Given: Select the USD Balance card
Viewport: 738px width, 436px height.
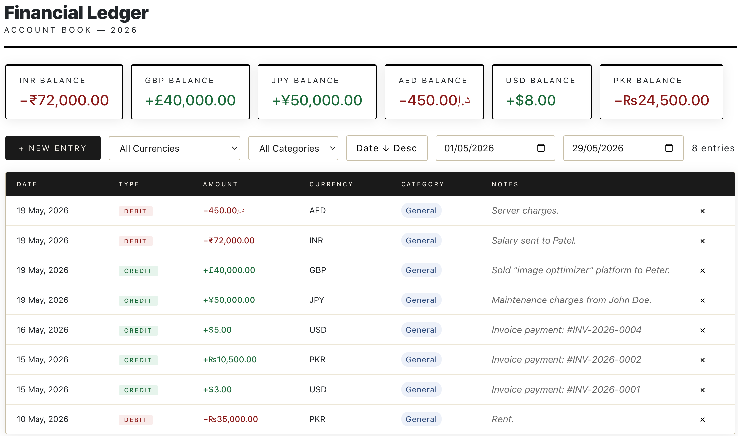Looking at the screenshot, I should 542,92.
